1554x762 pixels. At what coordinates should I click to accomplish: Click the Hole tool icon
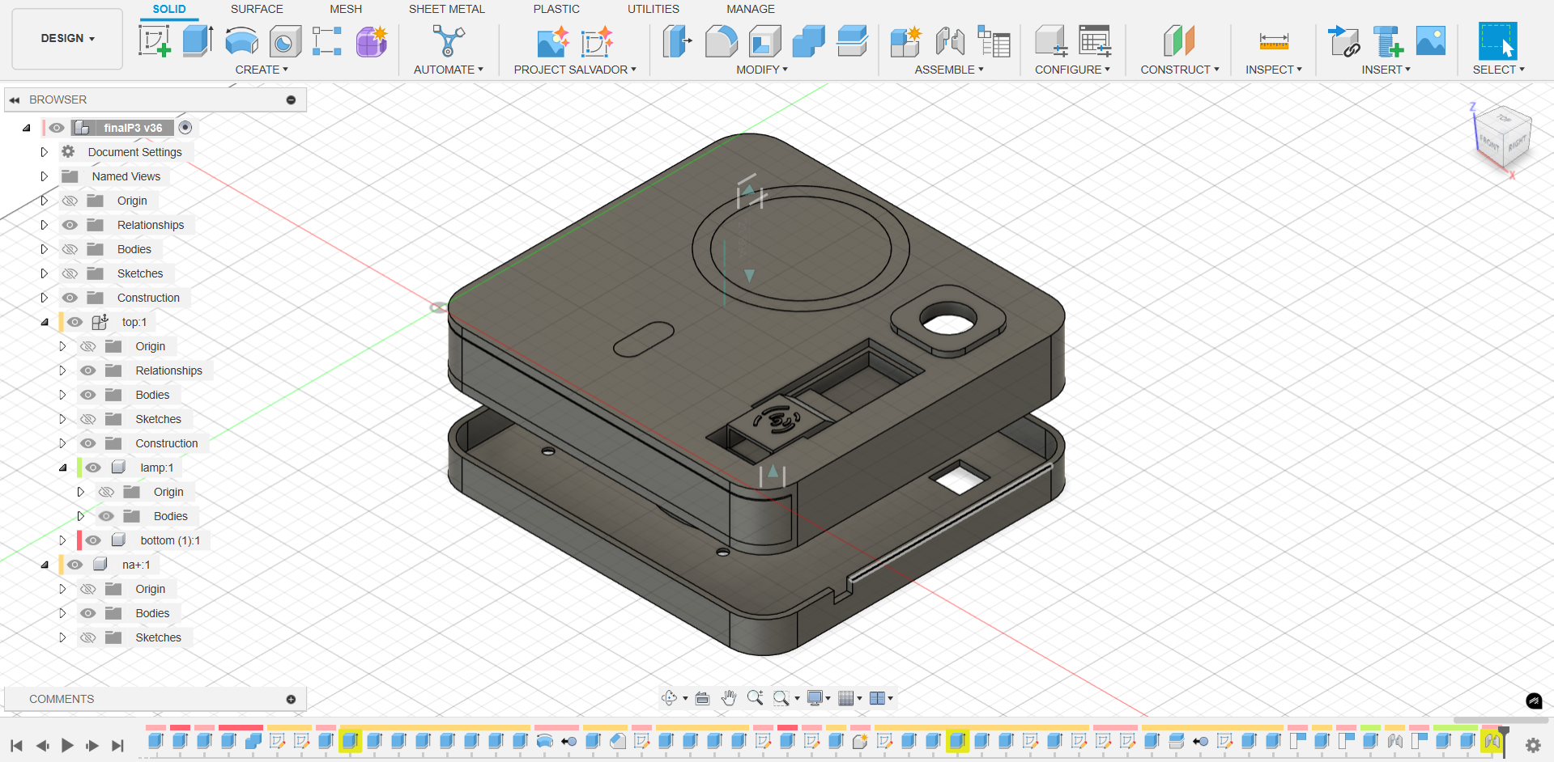(285, 41)
